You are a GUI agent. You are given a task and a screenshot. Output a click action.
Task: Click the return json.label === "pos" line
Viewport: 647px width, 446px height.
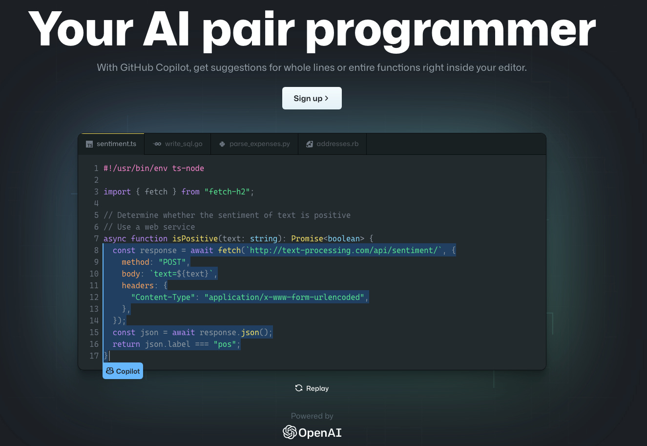coord(176,344)
